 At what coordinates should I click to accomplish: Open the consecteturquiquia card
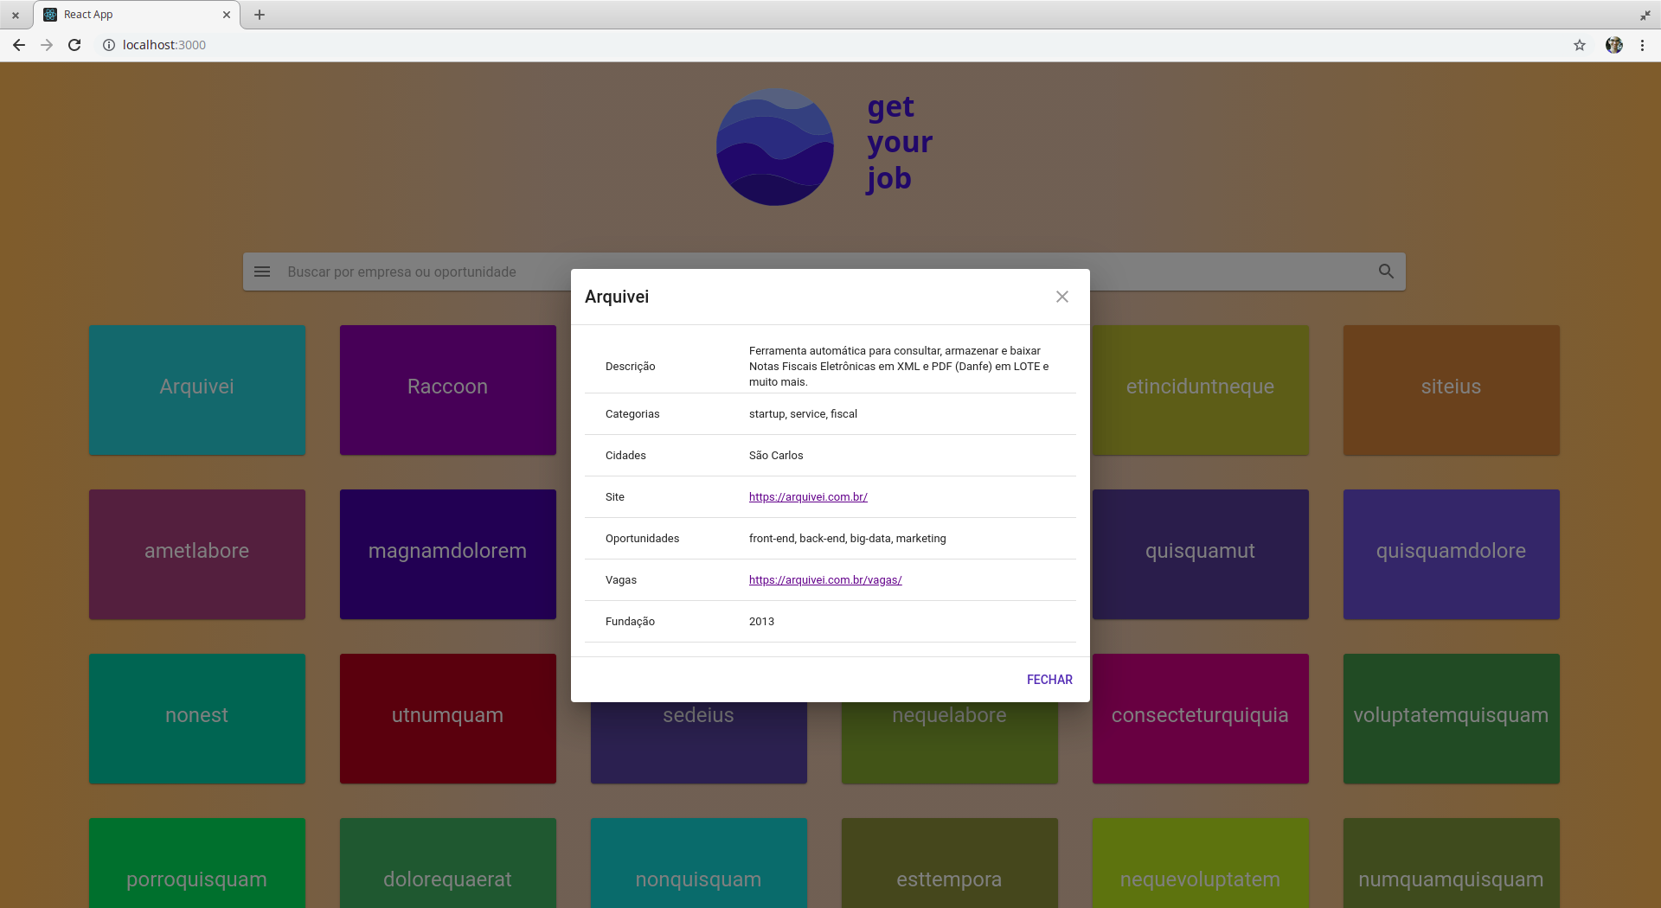[1201, 719]
